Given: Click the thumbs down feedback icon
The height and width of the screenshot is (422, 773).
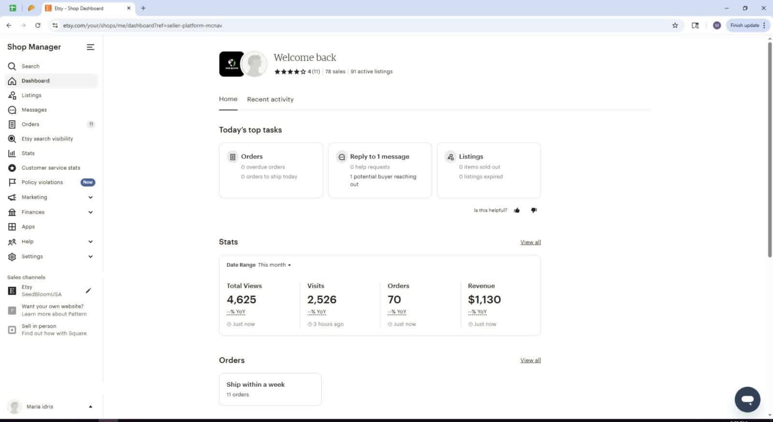Looking at the screenshot, I should [534, 210].
